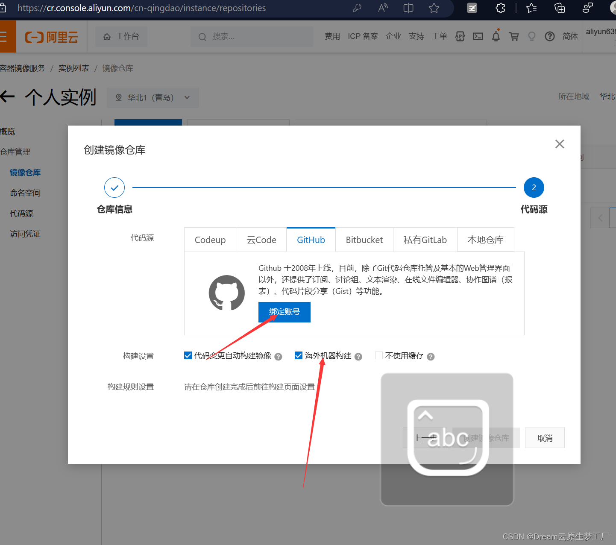Click the lightbulb tips icon
Screen dimensions: 616x545
tap(532, 37)
